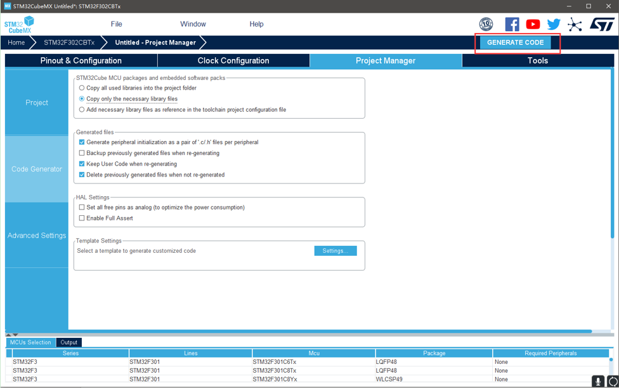Open the Twitter bird icon

click(554, 24)
